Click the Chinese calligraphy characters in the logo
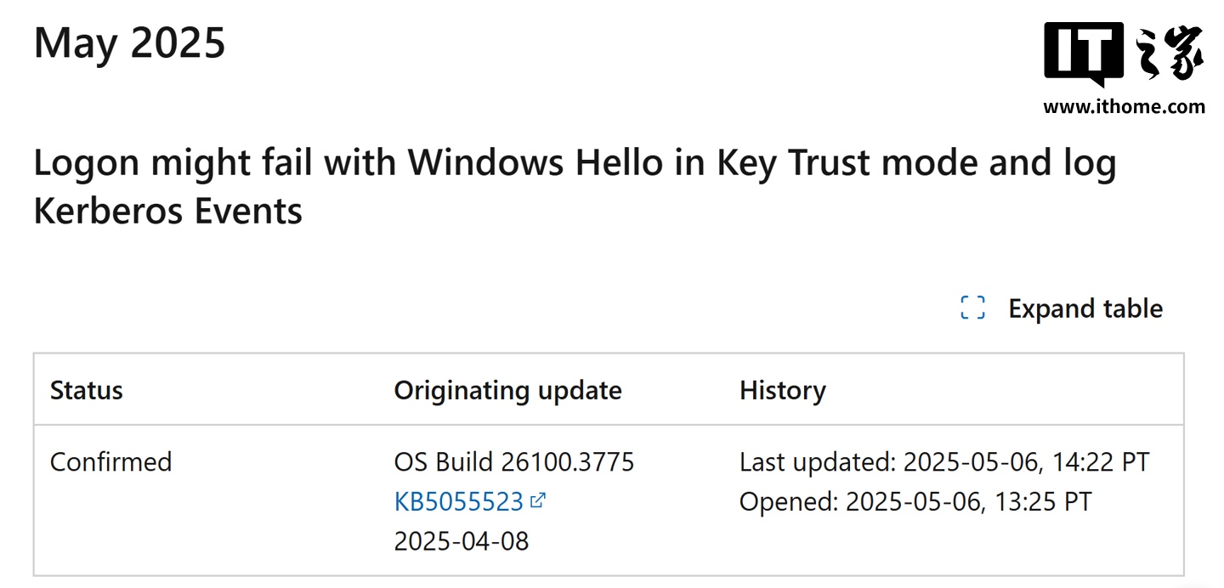Screen dimensions: 1224x588 [1170, 53]
